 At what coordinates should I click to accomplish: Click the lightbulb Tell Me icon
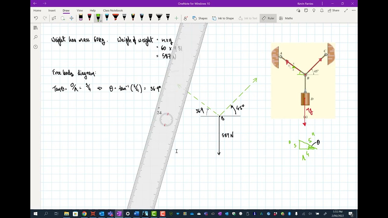[314, 10]
